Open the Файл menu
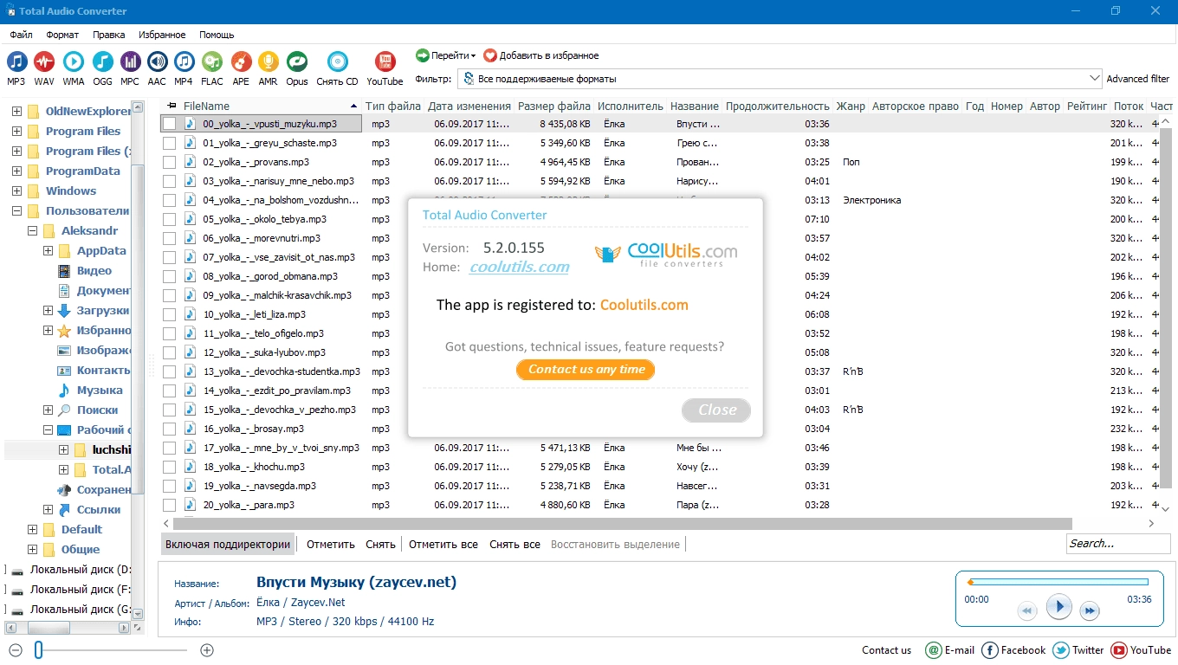The image size is (1178, 665). pos(22,35)
